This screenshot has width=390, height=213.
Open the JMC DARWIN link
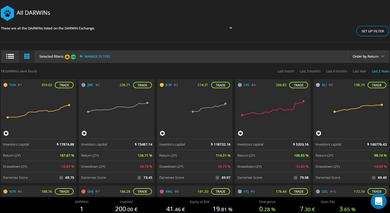[x=90, y=85]
